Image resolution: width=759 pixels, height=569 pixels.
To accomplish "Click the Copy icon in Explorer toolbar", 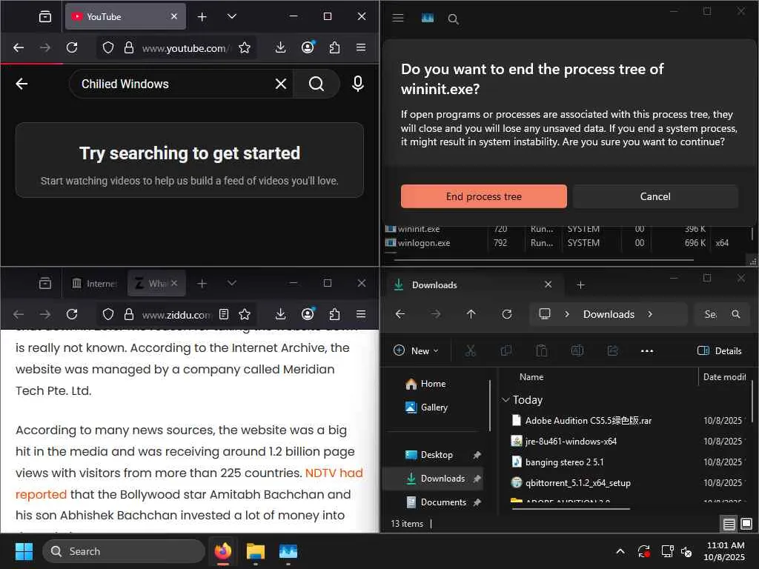I will [506, 350].
